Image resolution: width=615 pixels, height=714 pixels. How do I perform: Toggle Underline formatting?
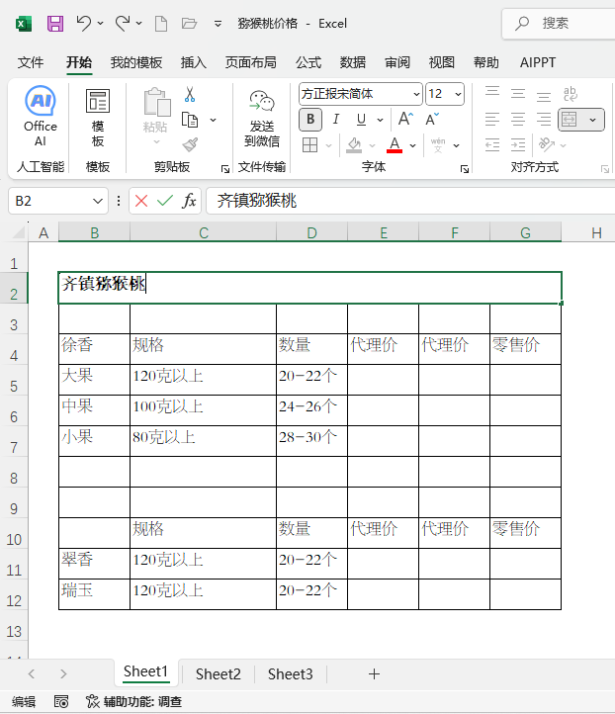pos(362,120)
